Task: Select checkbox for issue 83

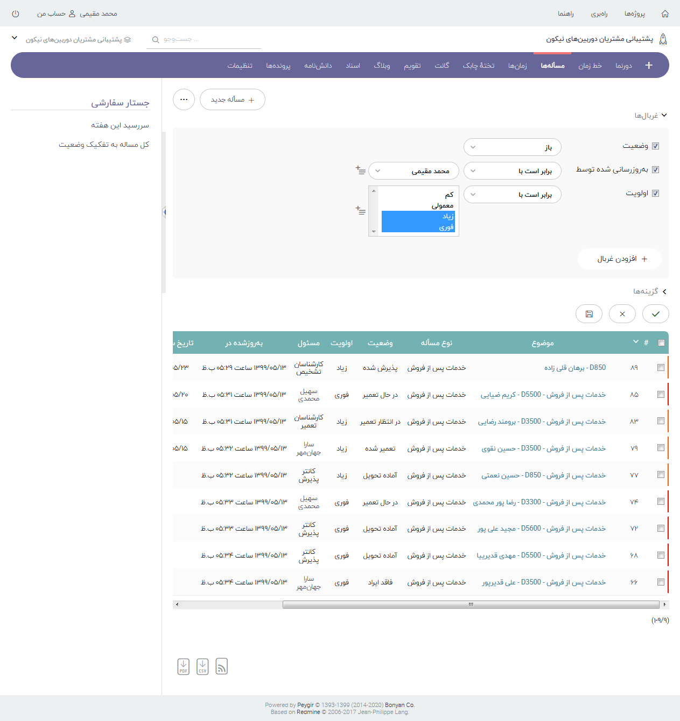Action: pyautogui.click(x=661, y=421)
